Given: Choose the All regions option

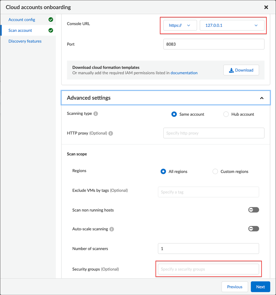Looking at the screenshot, I should 163,172.
